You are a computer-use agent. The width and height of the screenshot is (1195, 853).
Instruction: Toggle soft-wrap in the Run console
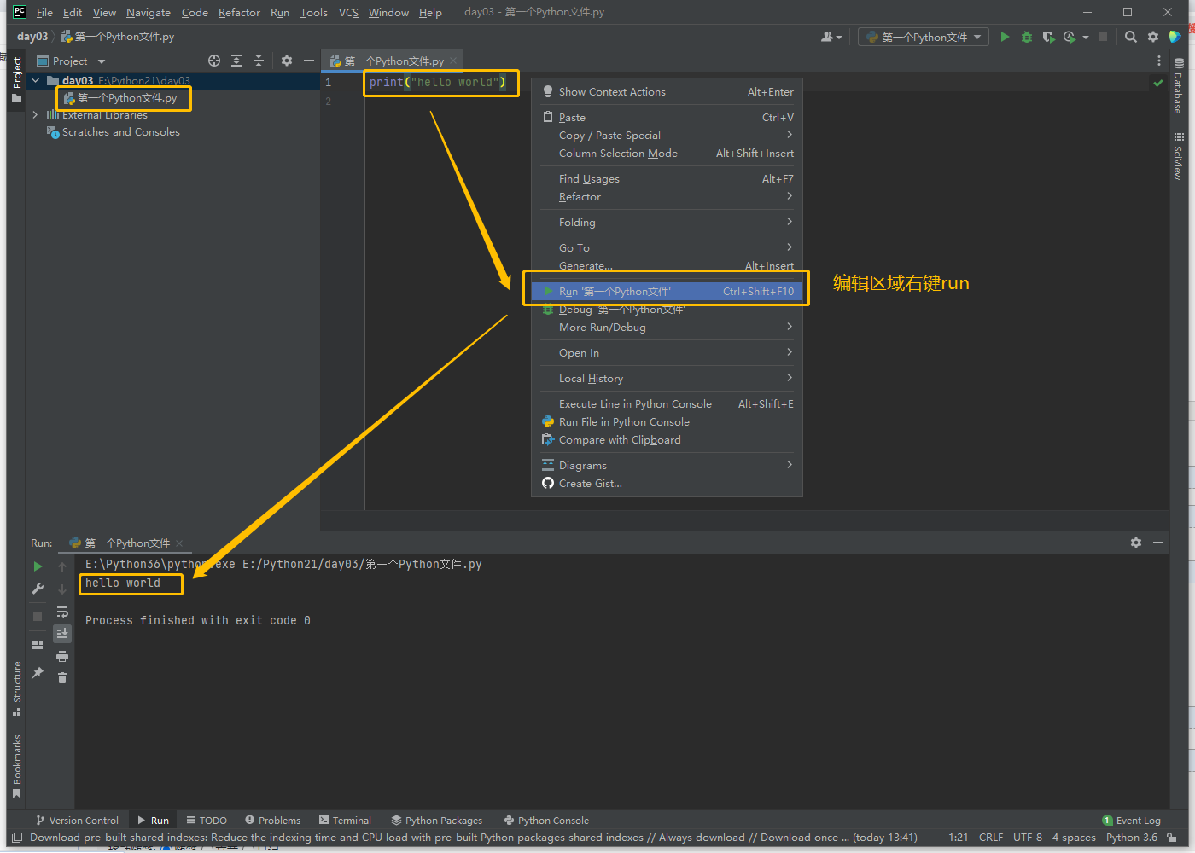[62, 612]
